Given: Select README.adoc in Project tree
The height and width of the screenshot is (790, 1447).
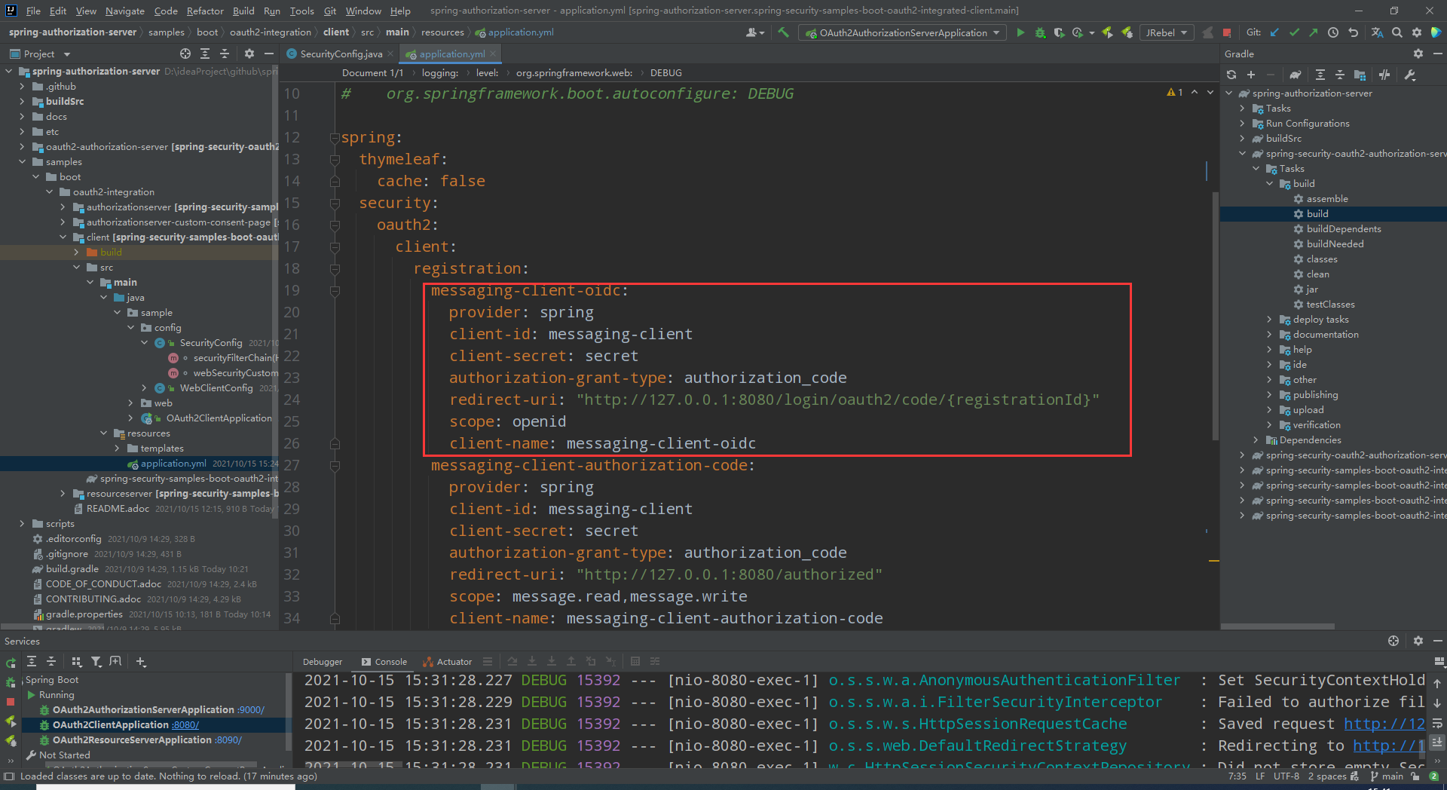Looking at the screenshot, I should tap(118, 509).
